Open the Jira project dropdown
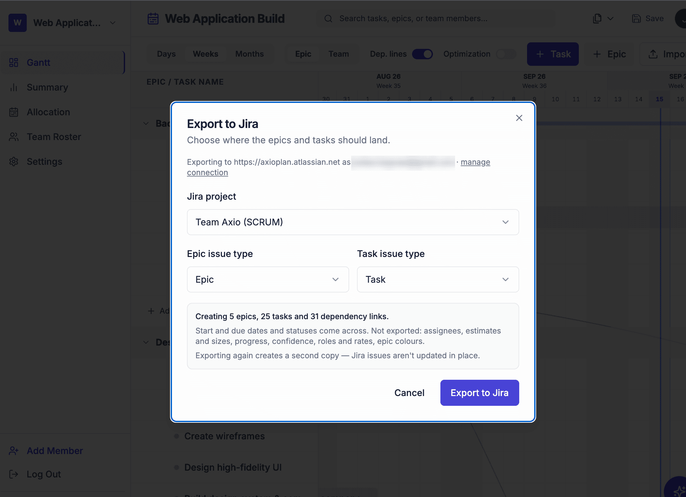The image size is (686, 497). (x=353, y=222)
